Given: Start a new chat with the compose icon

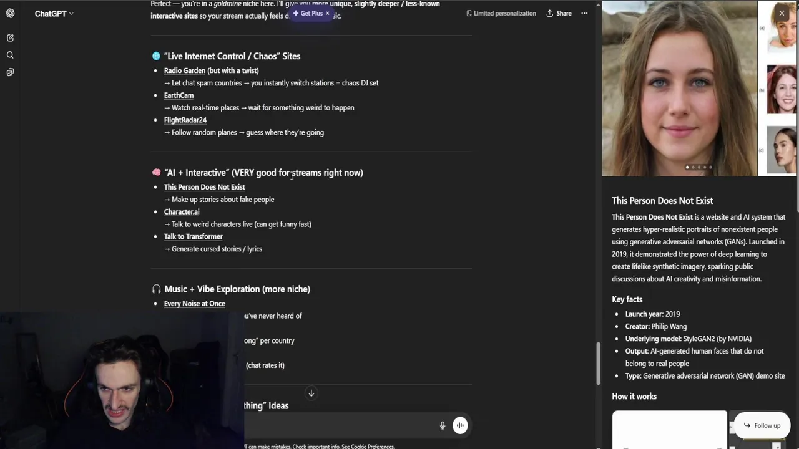Looking at the screenshot, I should [10, 38].
